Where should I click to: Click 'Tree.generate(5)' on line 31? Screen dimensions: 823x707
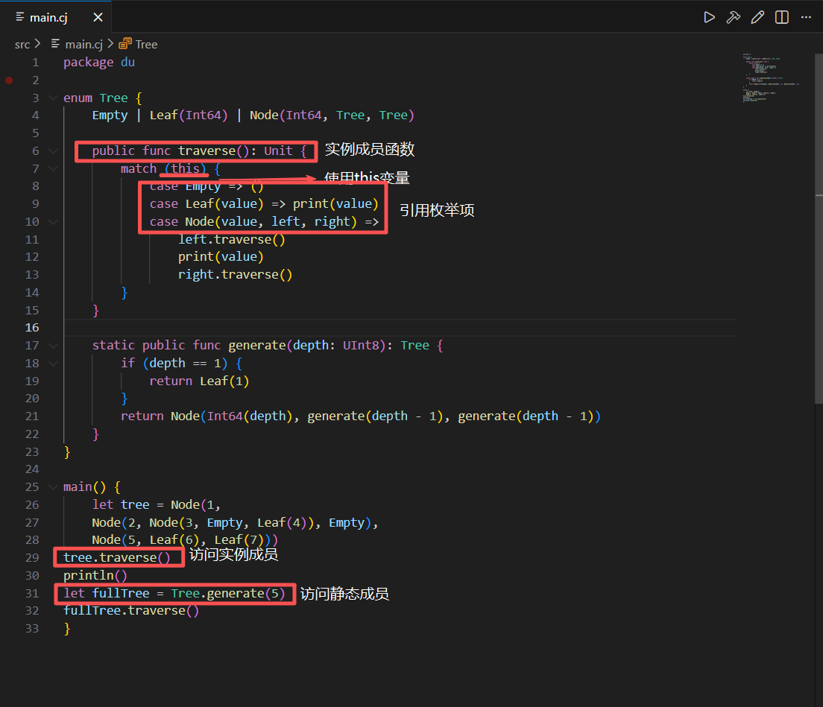click(x=228, y=594)
